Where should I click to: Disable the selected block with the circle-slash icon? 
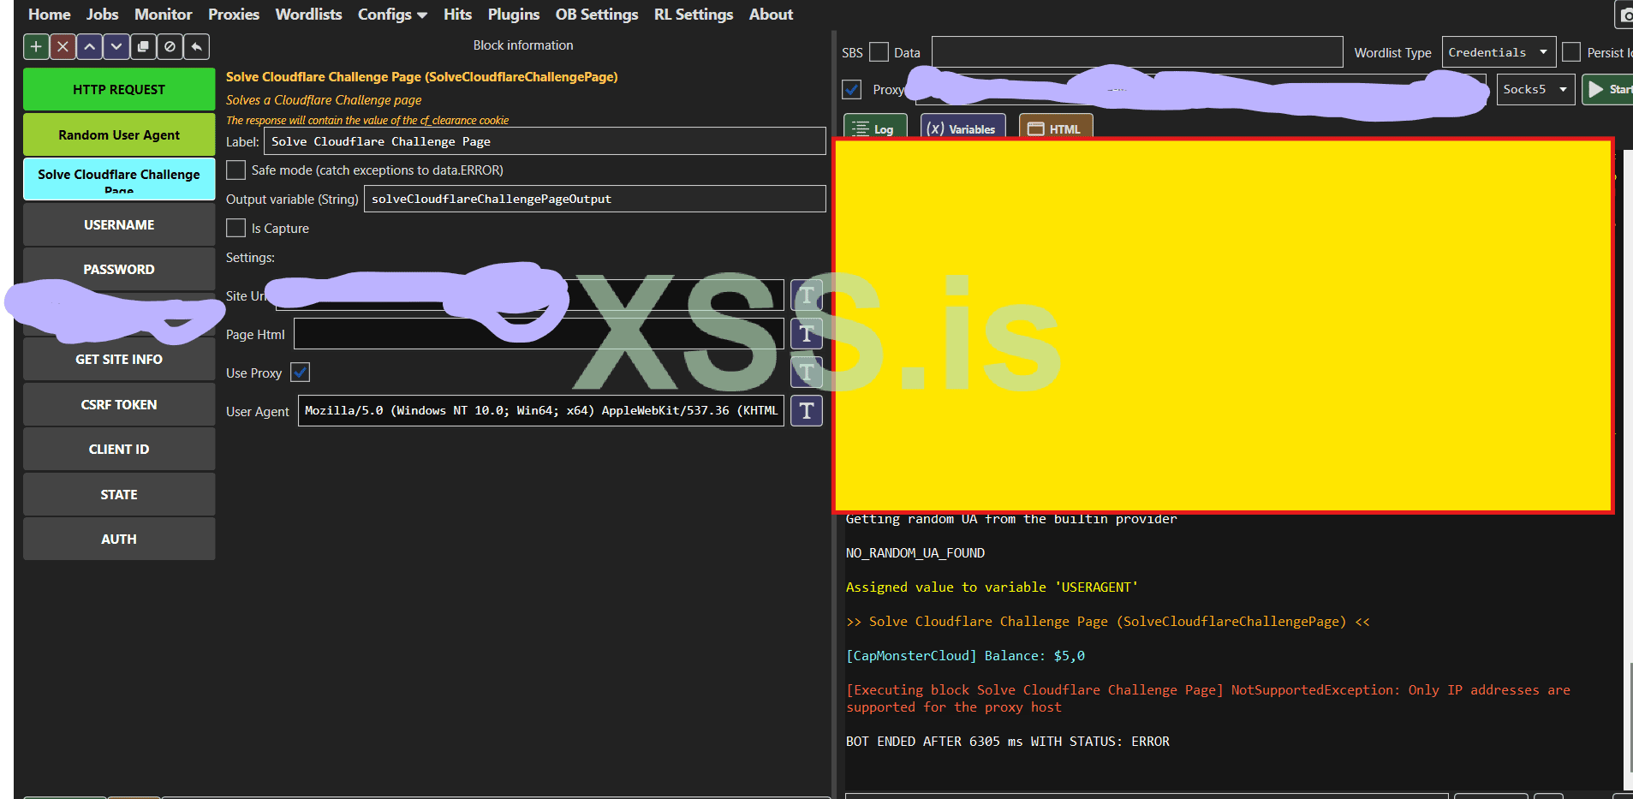click(x=170, y=46)
